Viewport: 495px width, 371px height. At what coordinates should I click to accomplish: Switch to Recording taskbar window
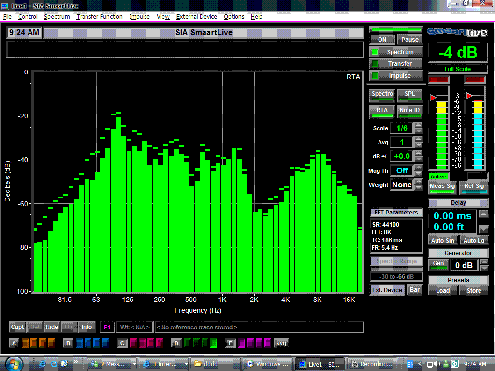pyautogui.click(x=372, y=364)
